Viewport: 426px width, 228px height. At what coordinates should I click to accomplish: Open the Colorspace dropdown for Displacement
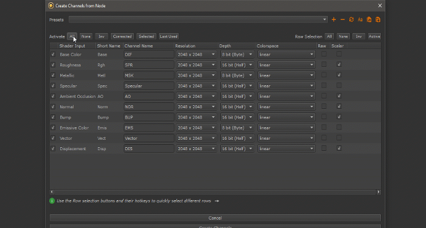[287, 148]
